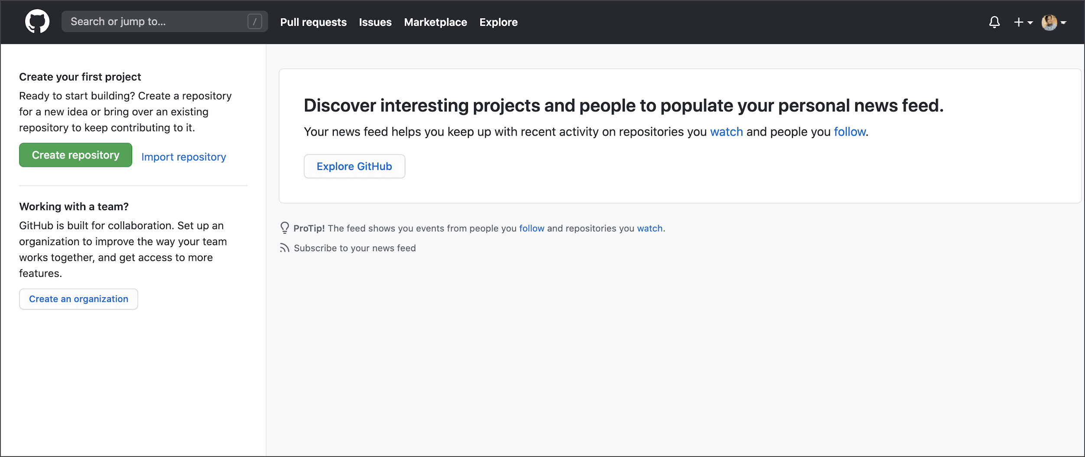The image size is (1085, 457).
Task: Click the RSS feed icon
Action: 284,248
